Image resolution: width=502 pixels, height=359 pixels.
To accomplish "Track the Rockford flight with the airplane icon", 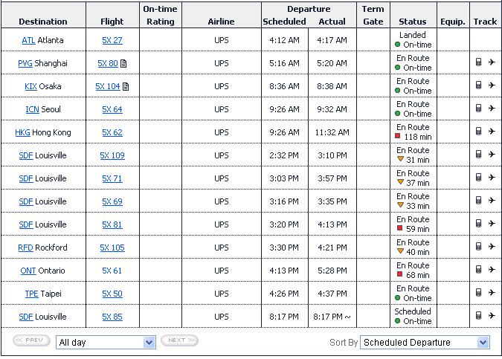I will [x=492, y=246].
